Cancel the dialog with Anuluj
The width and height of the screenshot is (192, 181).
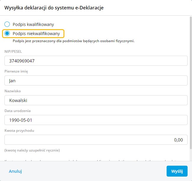click(x=15, y=171)
